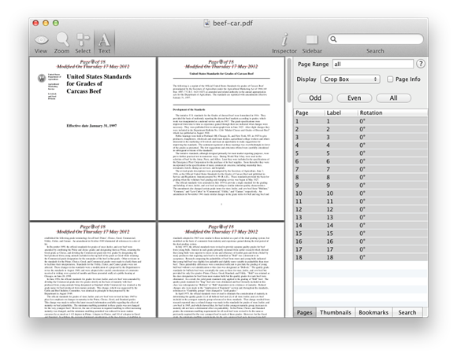This screenshot has width=457, height=357.
Task: Select page 10 row in list
Action: point(361,193)
